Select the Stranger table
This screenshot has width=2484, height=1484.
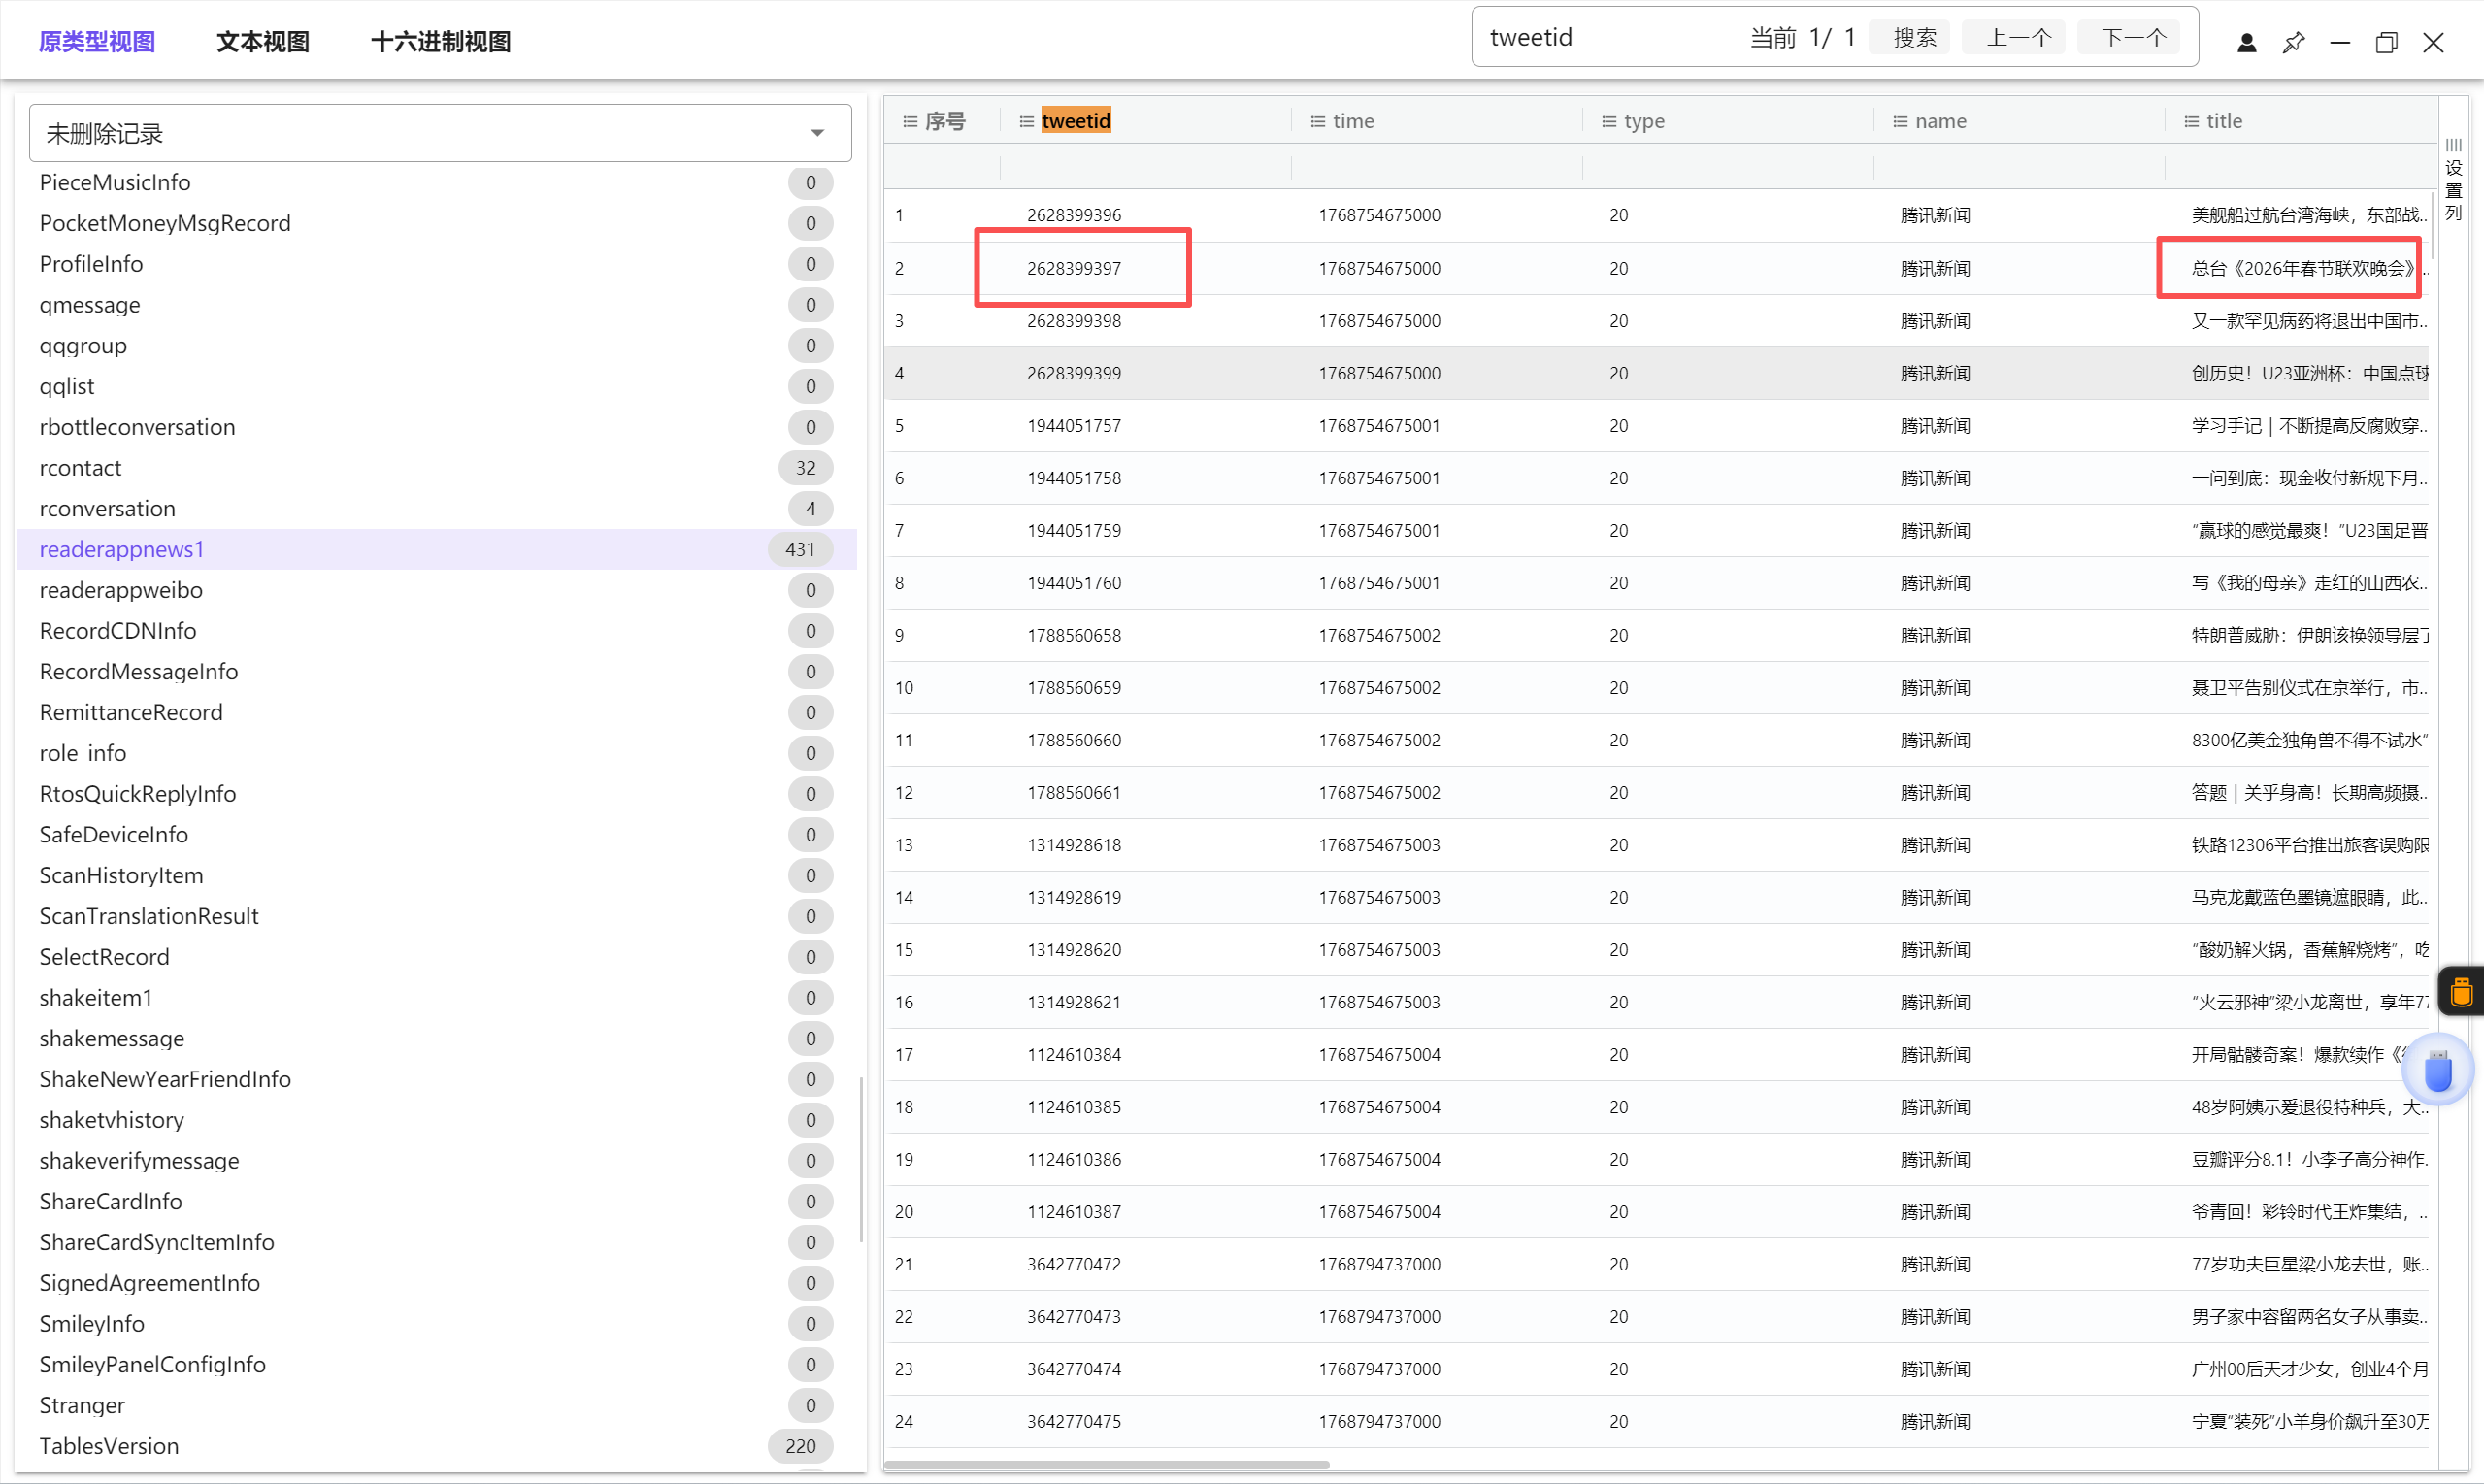(436, 1405)
